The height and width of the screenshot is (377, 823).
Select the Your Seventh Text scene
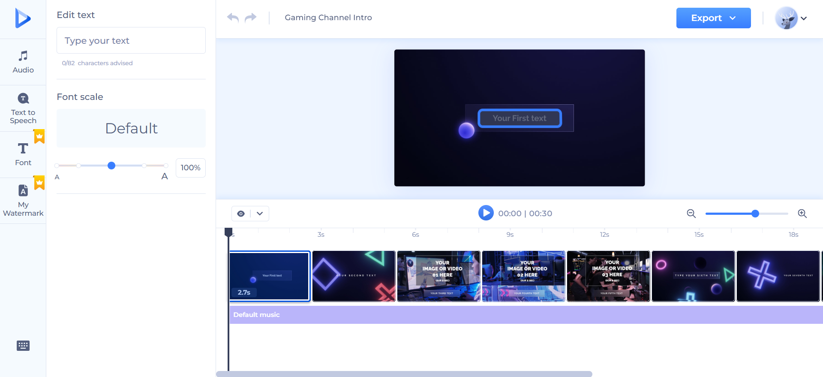pos(778,276)
